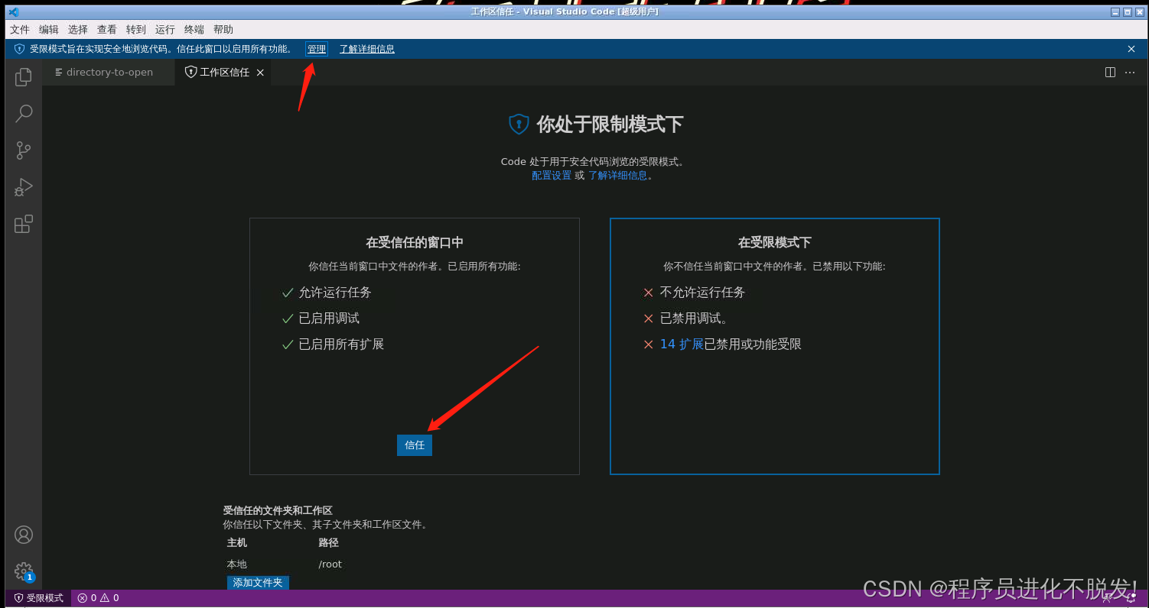The height and width of the screenshot is (608, 1149).
Task: Open the Search view
Action: point(23,113)
